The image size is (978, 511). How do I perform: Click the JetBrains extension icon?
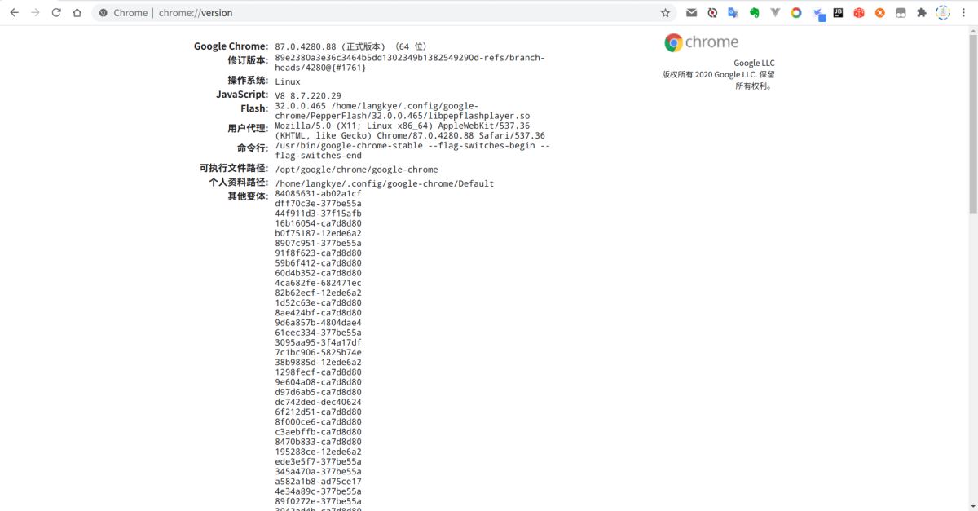838,12
